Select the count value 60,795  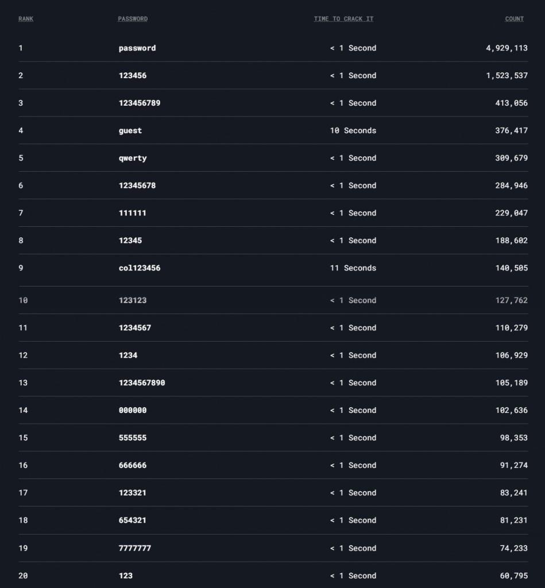[x=513, y=576]
